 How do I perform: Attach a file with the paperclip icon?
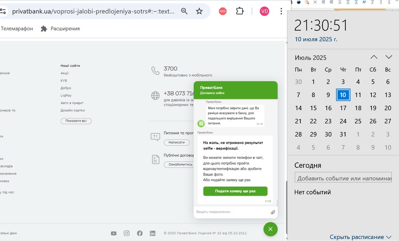coord(273,212)
